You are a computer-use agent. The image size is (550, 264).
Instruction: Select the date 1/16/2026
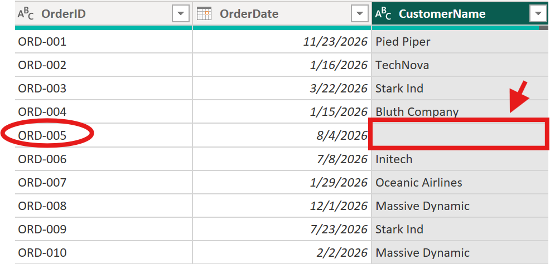[282, 65]
